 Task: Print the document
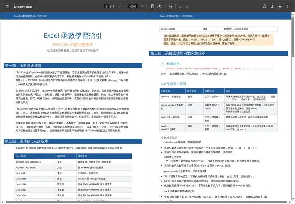tap(280, 6)
